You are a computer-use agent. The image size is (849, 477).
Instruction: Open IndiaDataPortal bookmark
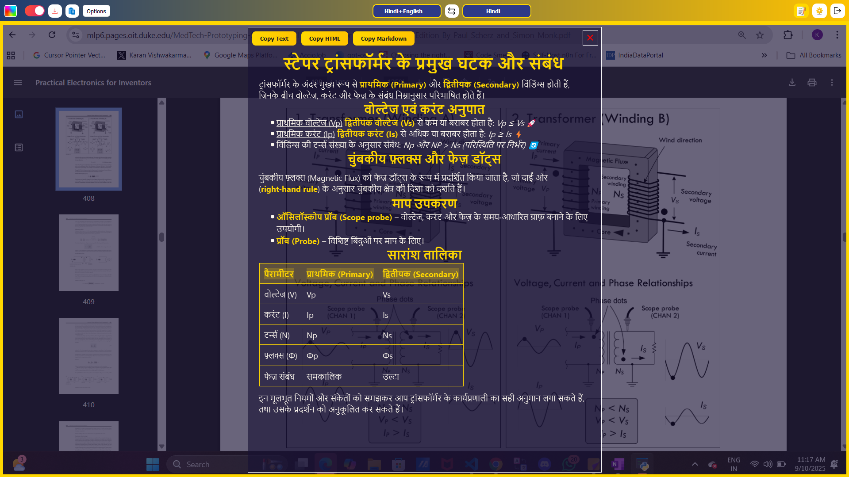[x=635, y=55]
